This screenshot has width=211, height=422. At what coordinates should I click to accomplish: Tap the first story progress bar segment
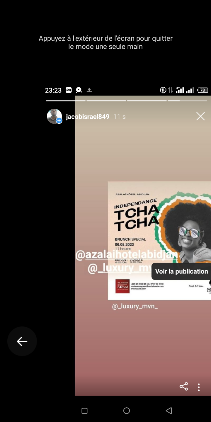(x=66, y=101)
